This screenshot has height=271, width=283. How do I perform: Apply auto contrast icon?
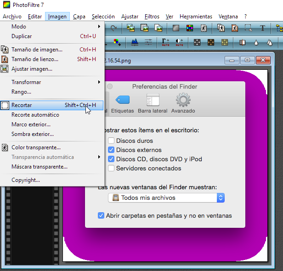[x=179, y=42]
